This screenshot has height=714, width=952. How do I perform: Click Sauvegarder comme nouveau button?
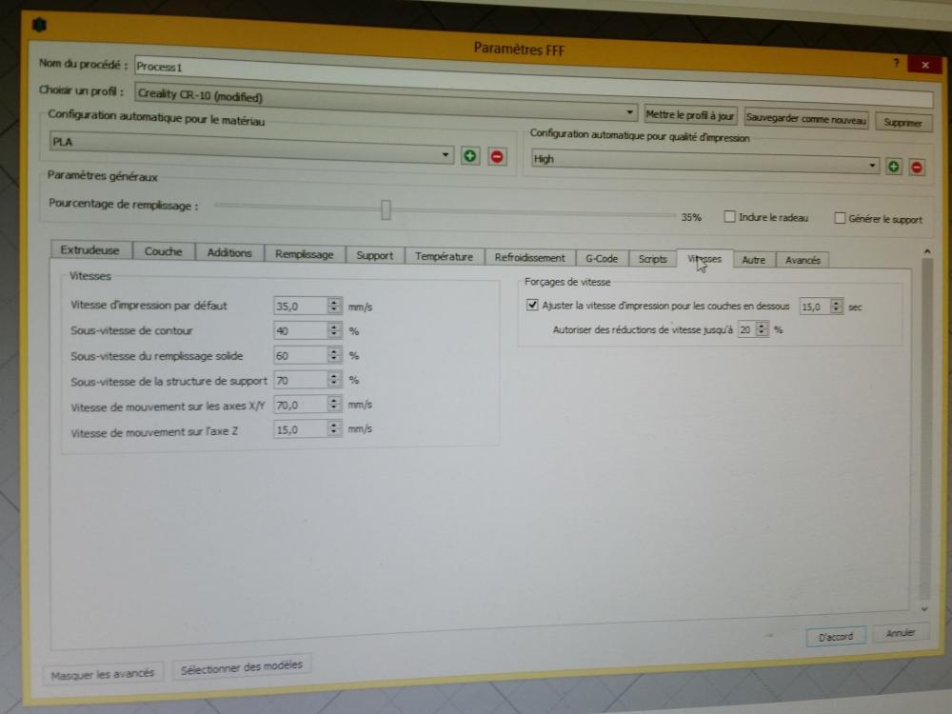[806, 118]
